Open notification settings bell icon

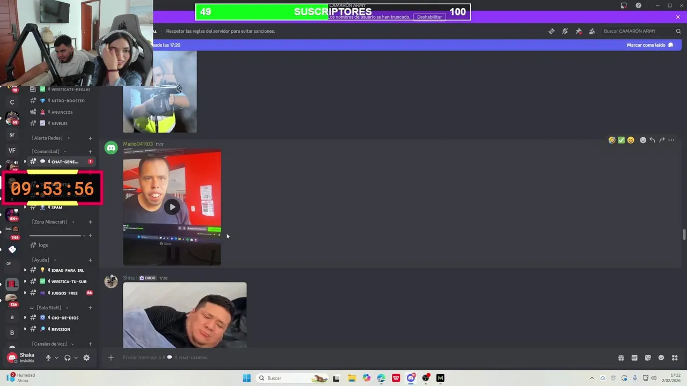(x=565, y=31)
